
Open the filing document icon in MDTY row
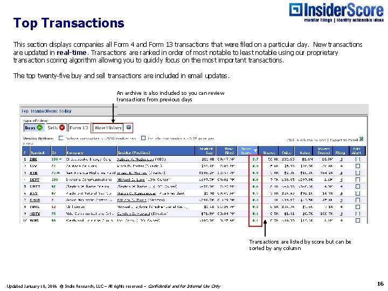pyautogui.click(x=341, y=213)
